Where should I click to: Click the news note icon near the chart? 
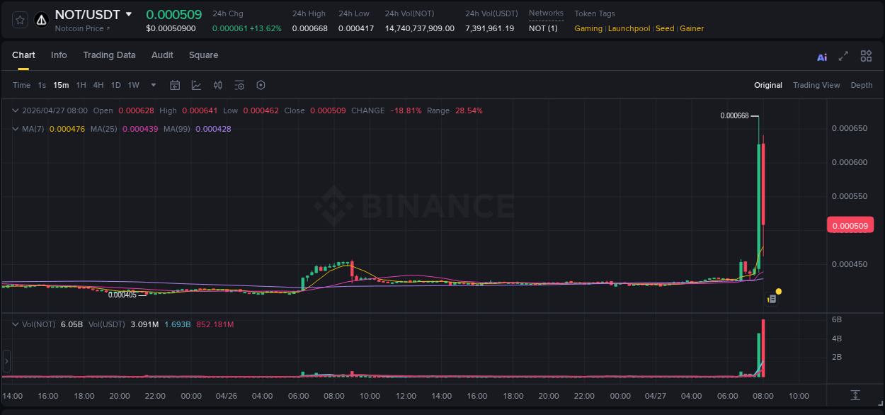pyautogui.click(x=772, y=300)
